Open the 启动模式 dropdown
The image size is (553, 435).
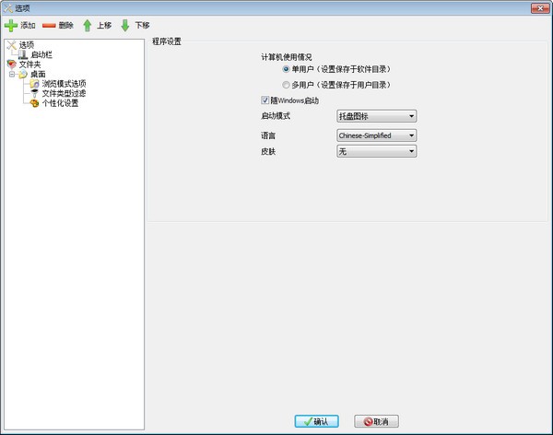pyautogui.click(x=377, y=116)
